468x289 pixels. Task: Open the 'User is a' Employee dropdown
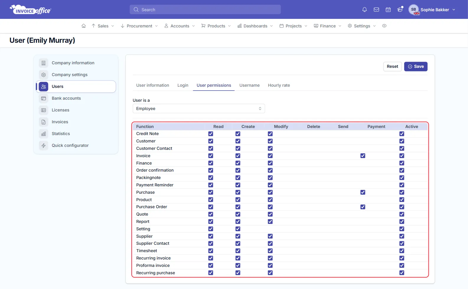click(x=199, y=109)
